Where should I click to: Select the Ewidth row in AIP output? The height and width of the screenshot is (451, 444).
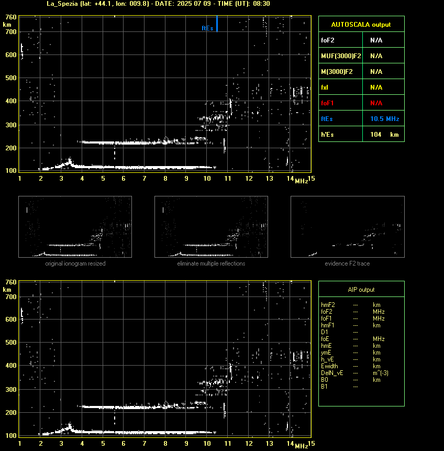pyautogui.click(x=351, y=366)
